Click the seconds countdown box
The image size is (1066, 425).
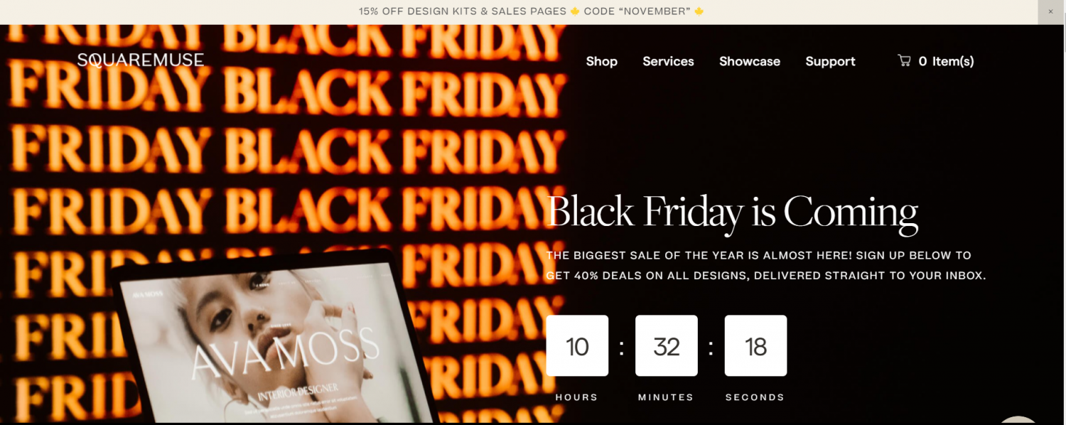(755, 345)
